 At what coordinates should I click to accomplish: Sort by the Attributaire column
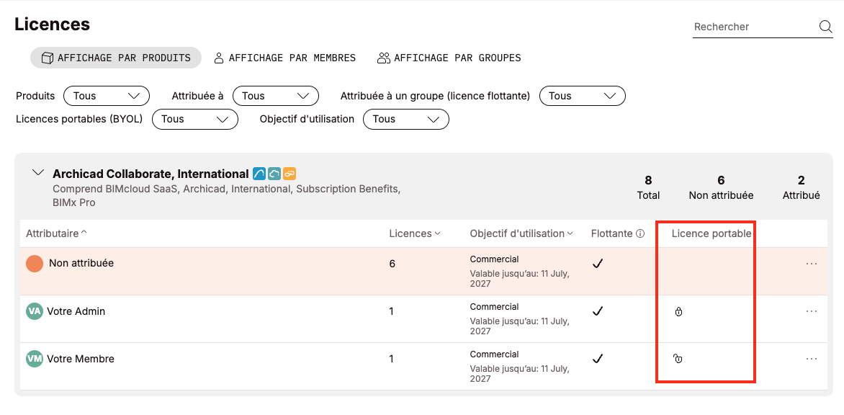56,233
